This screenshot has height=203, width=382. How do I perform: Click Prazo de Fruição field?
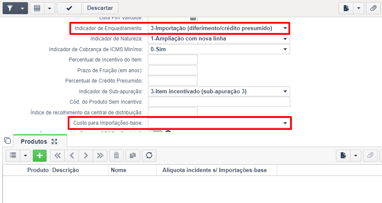172,70
